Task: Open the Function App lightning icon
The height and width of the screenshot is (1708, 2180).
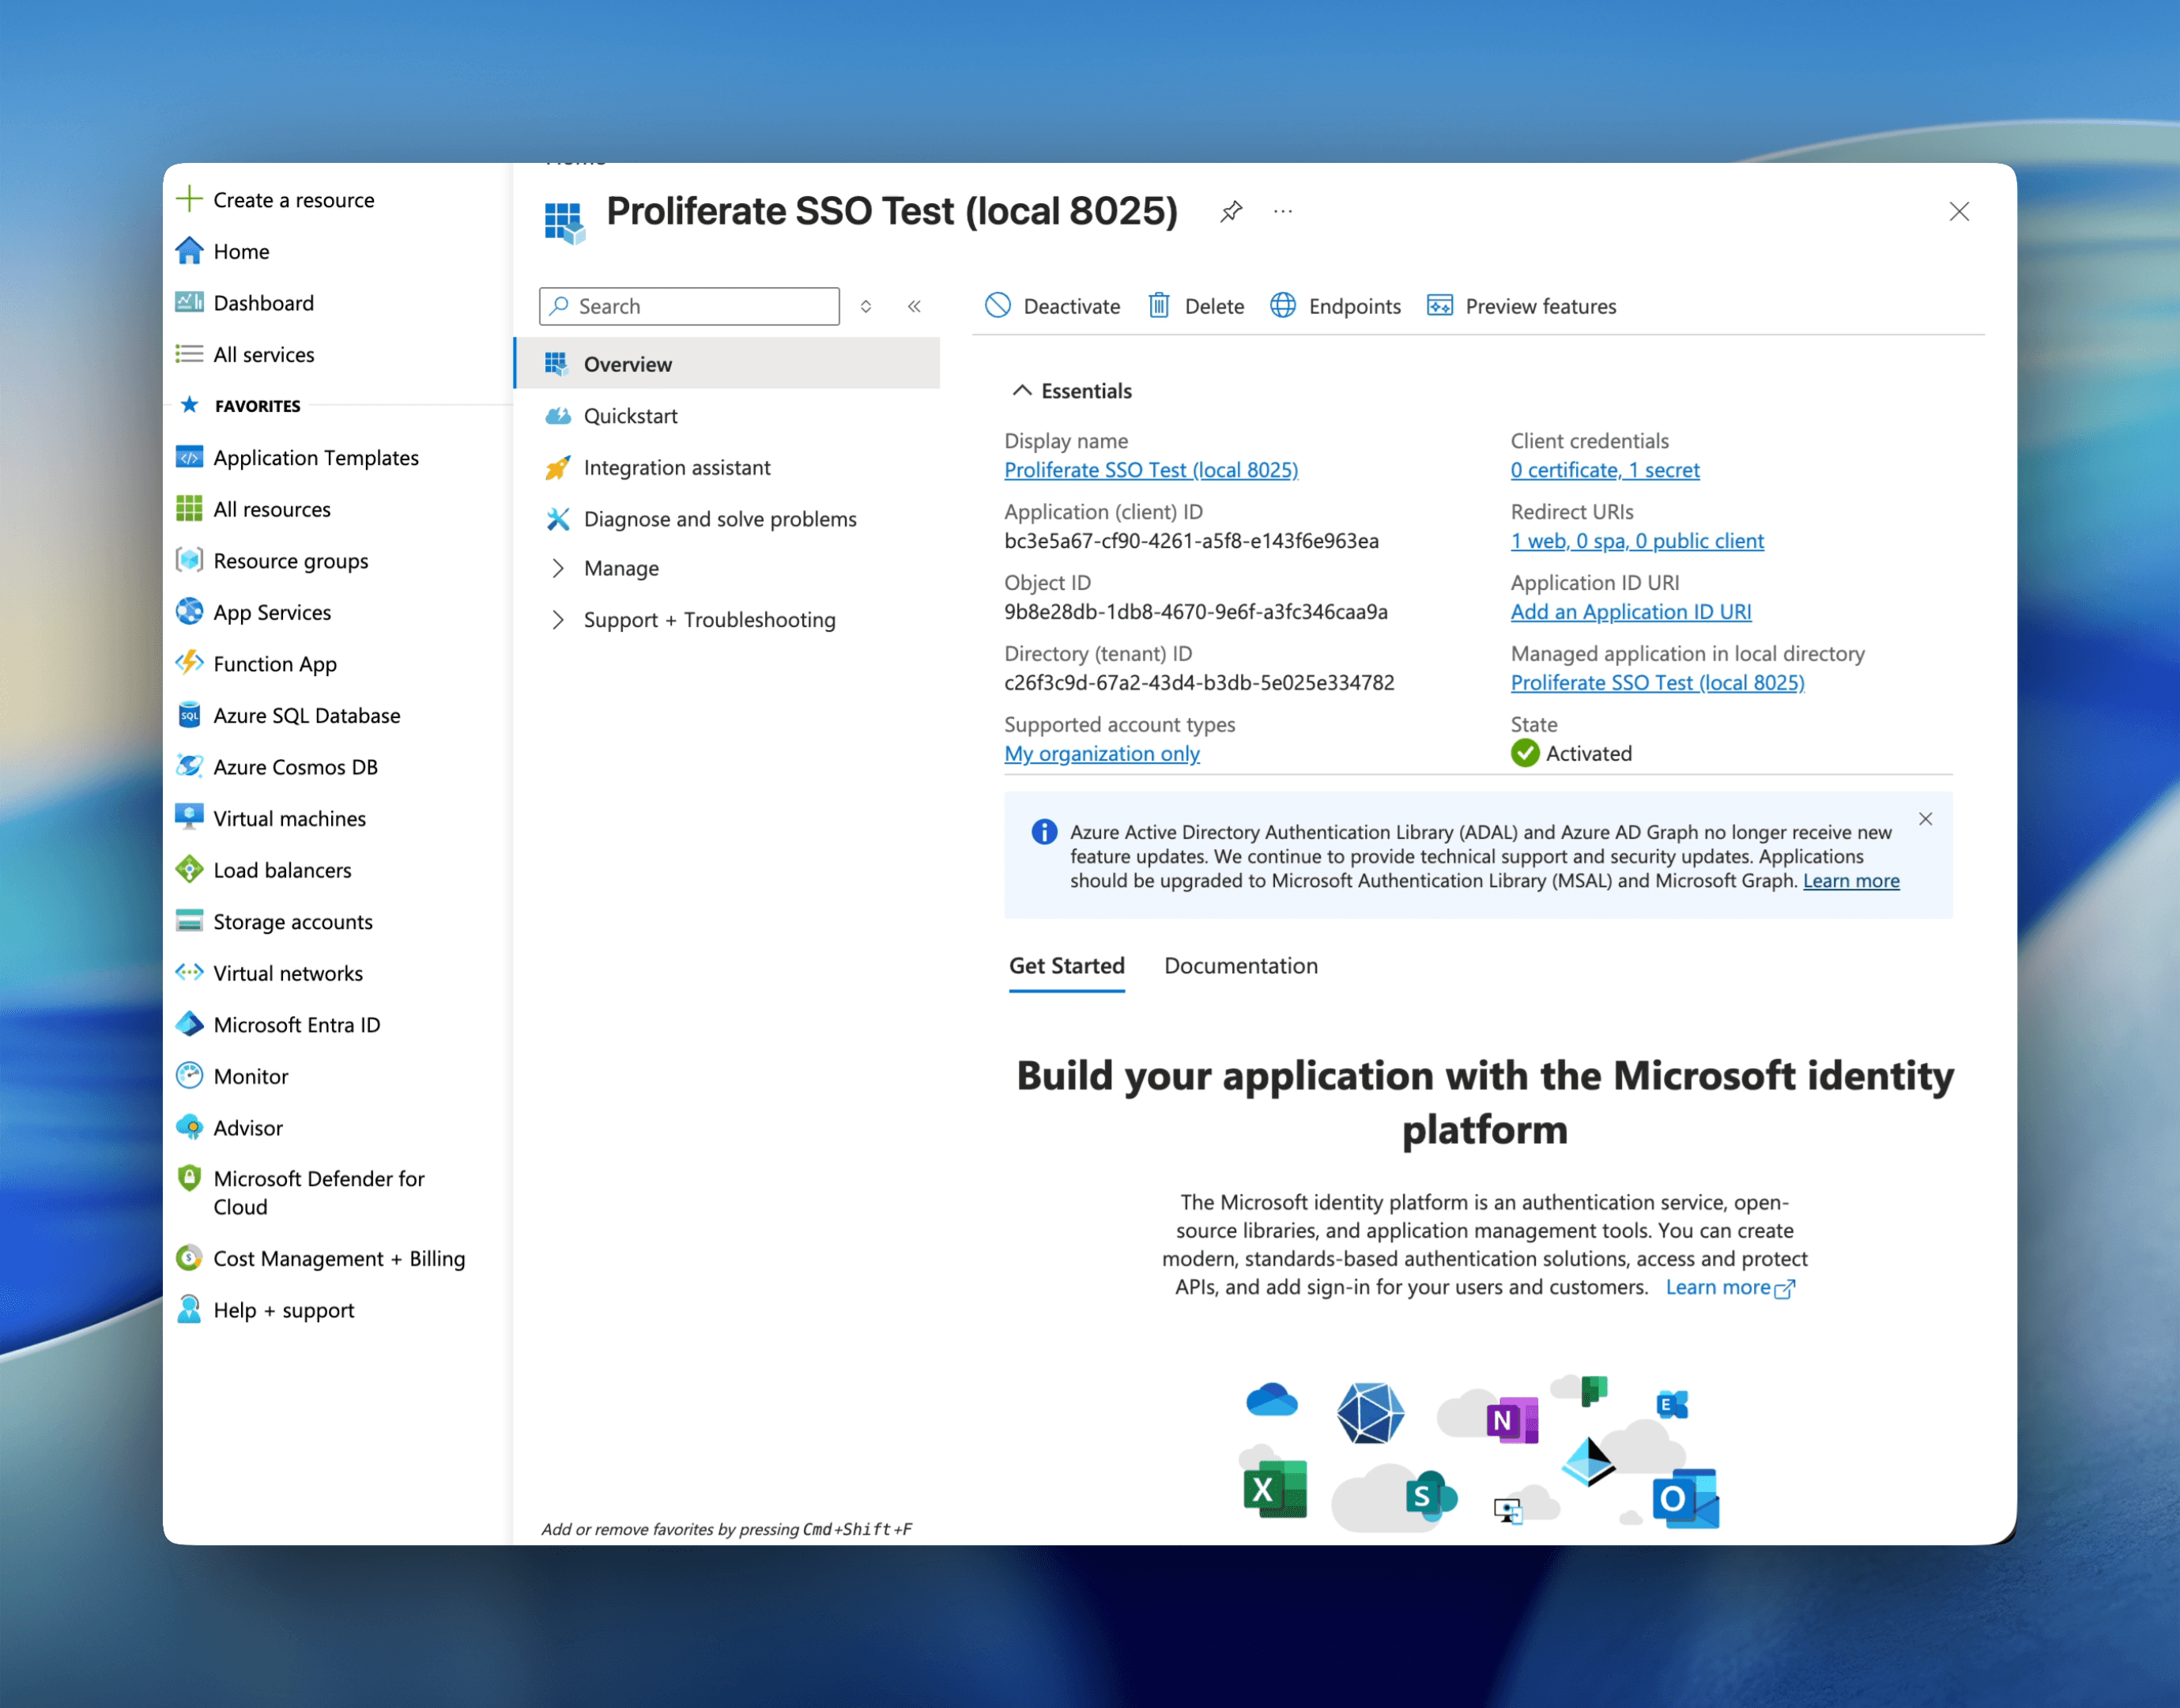Action: coord(189,663)
